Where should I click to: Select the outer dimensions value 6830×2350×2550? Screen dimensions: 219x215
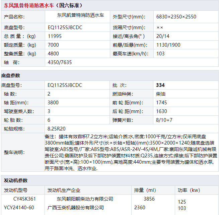176,16
